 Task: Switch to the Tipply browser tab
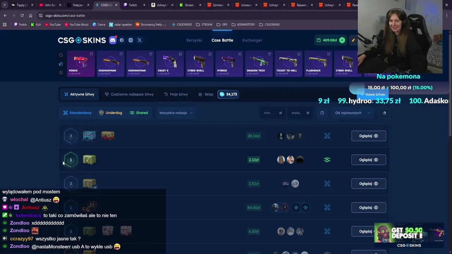coord(22,5)
